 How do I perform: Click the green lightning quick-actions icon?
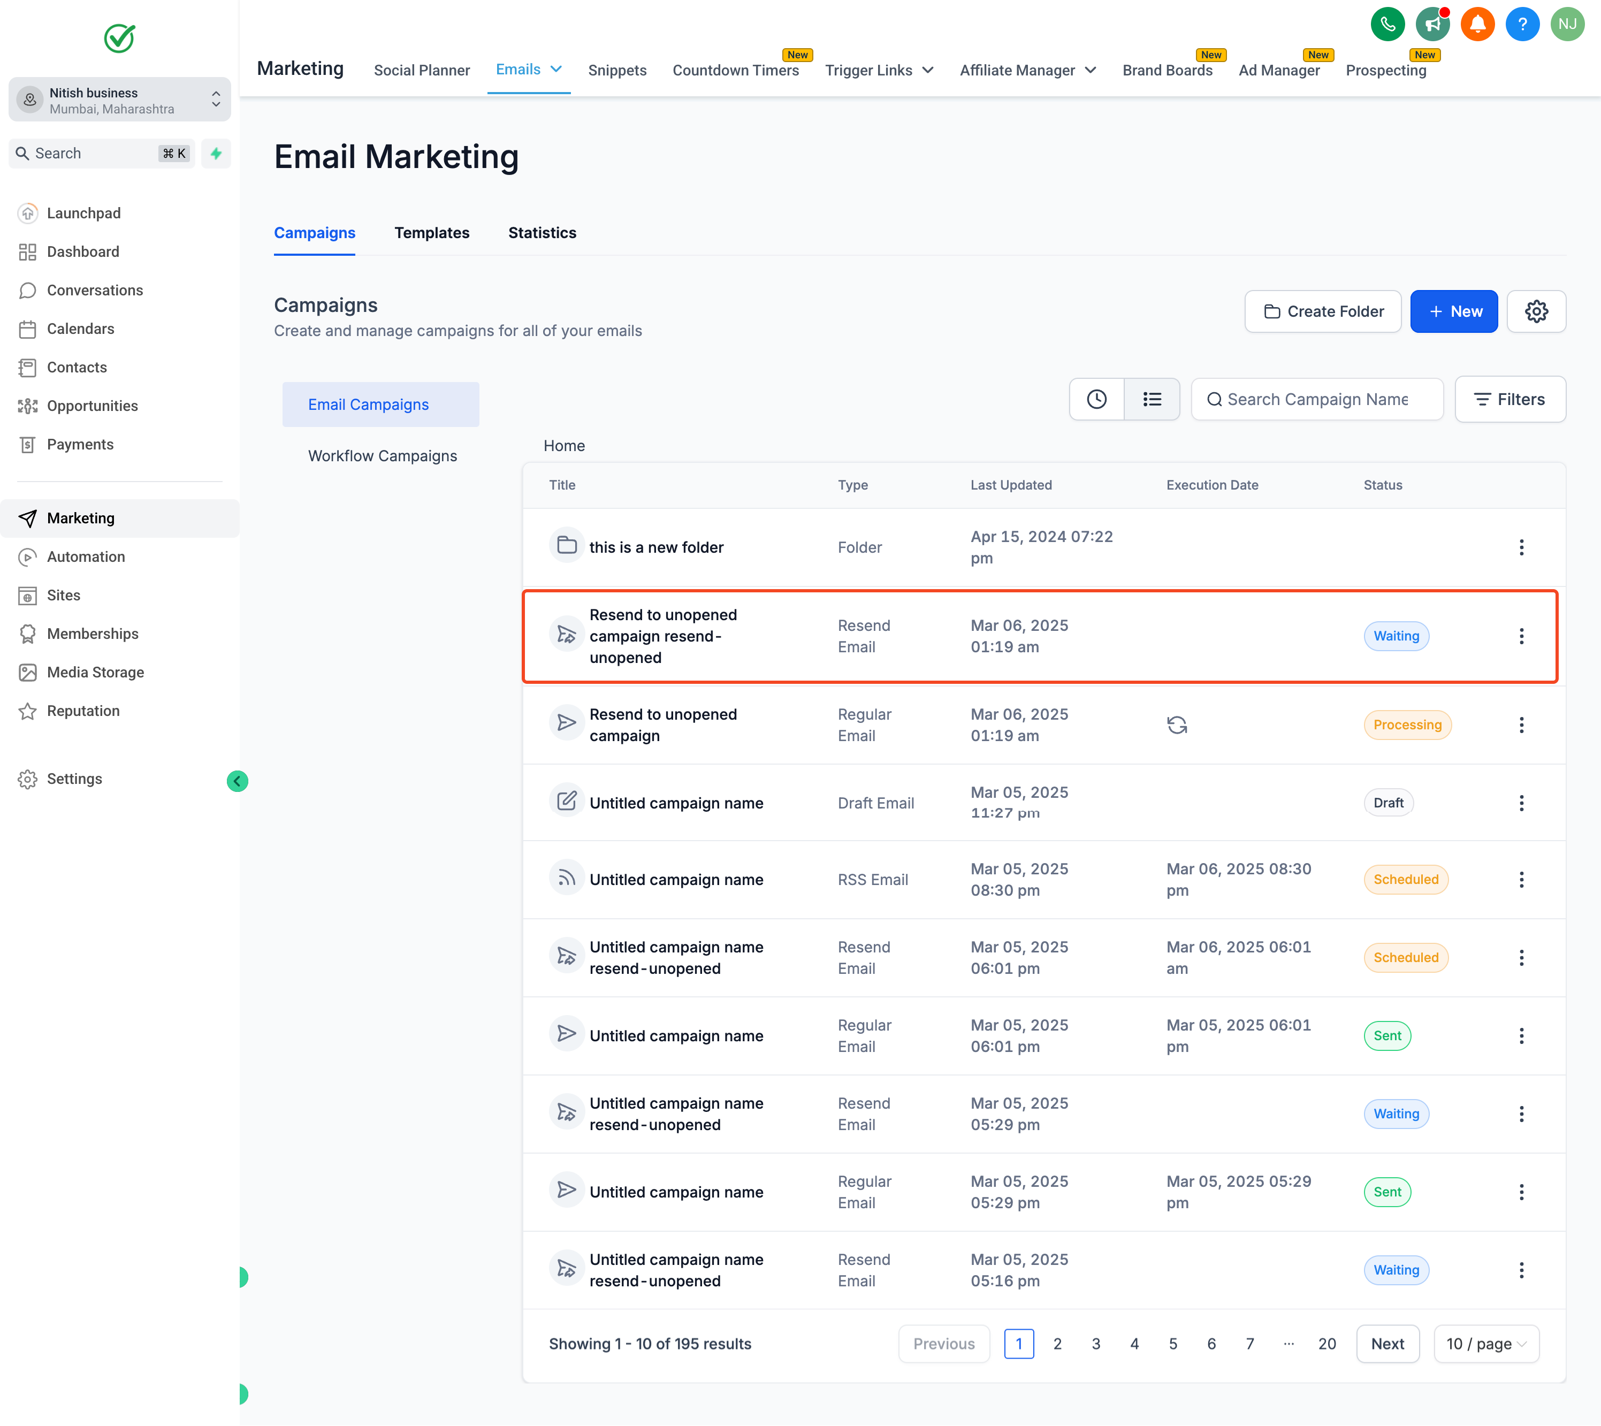[216, 154]
